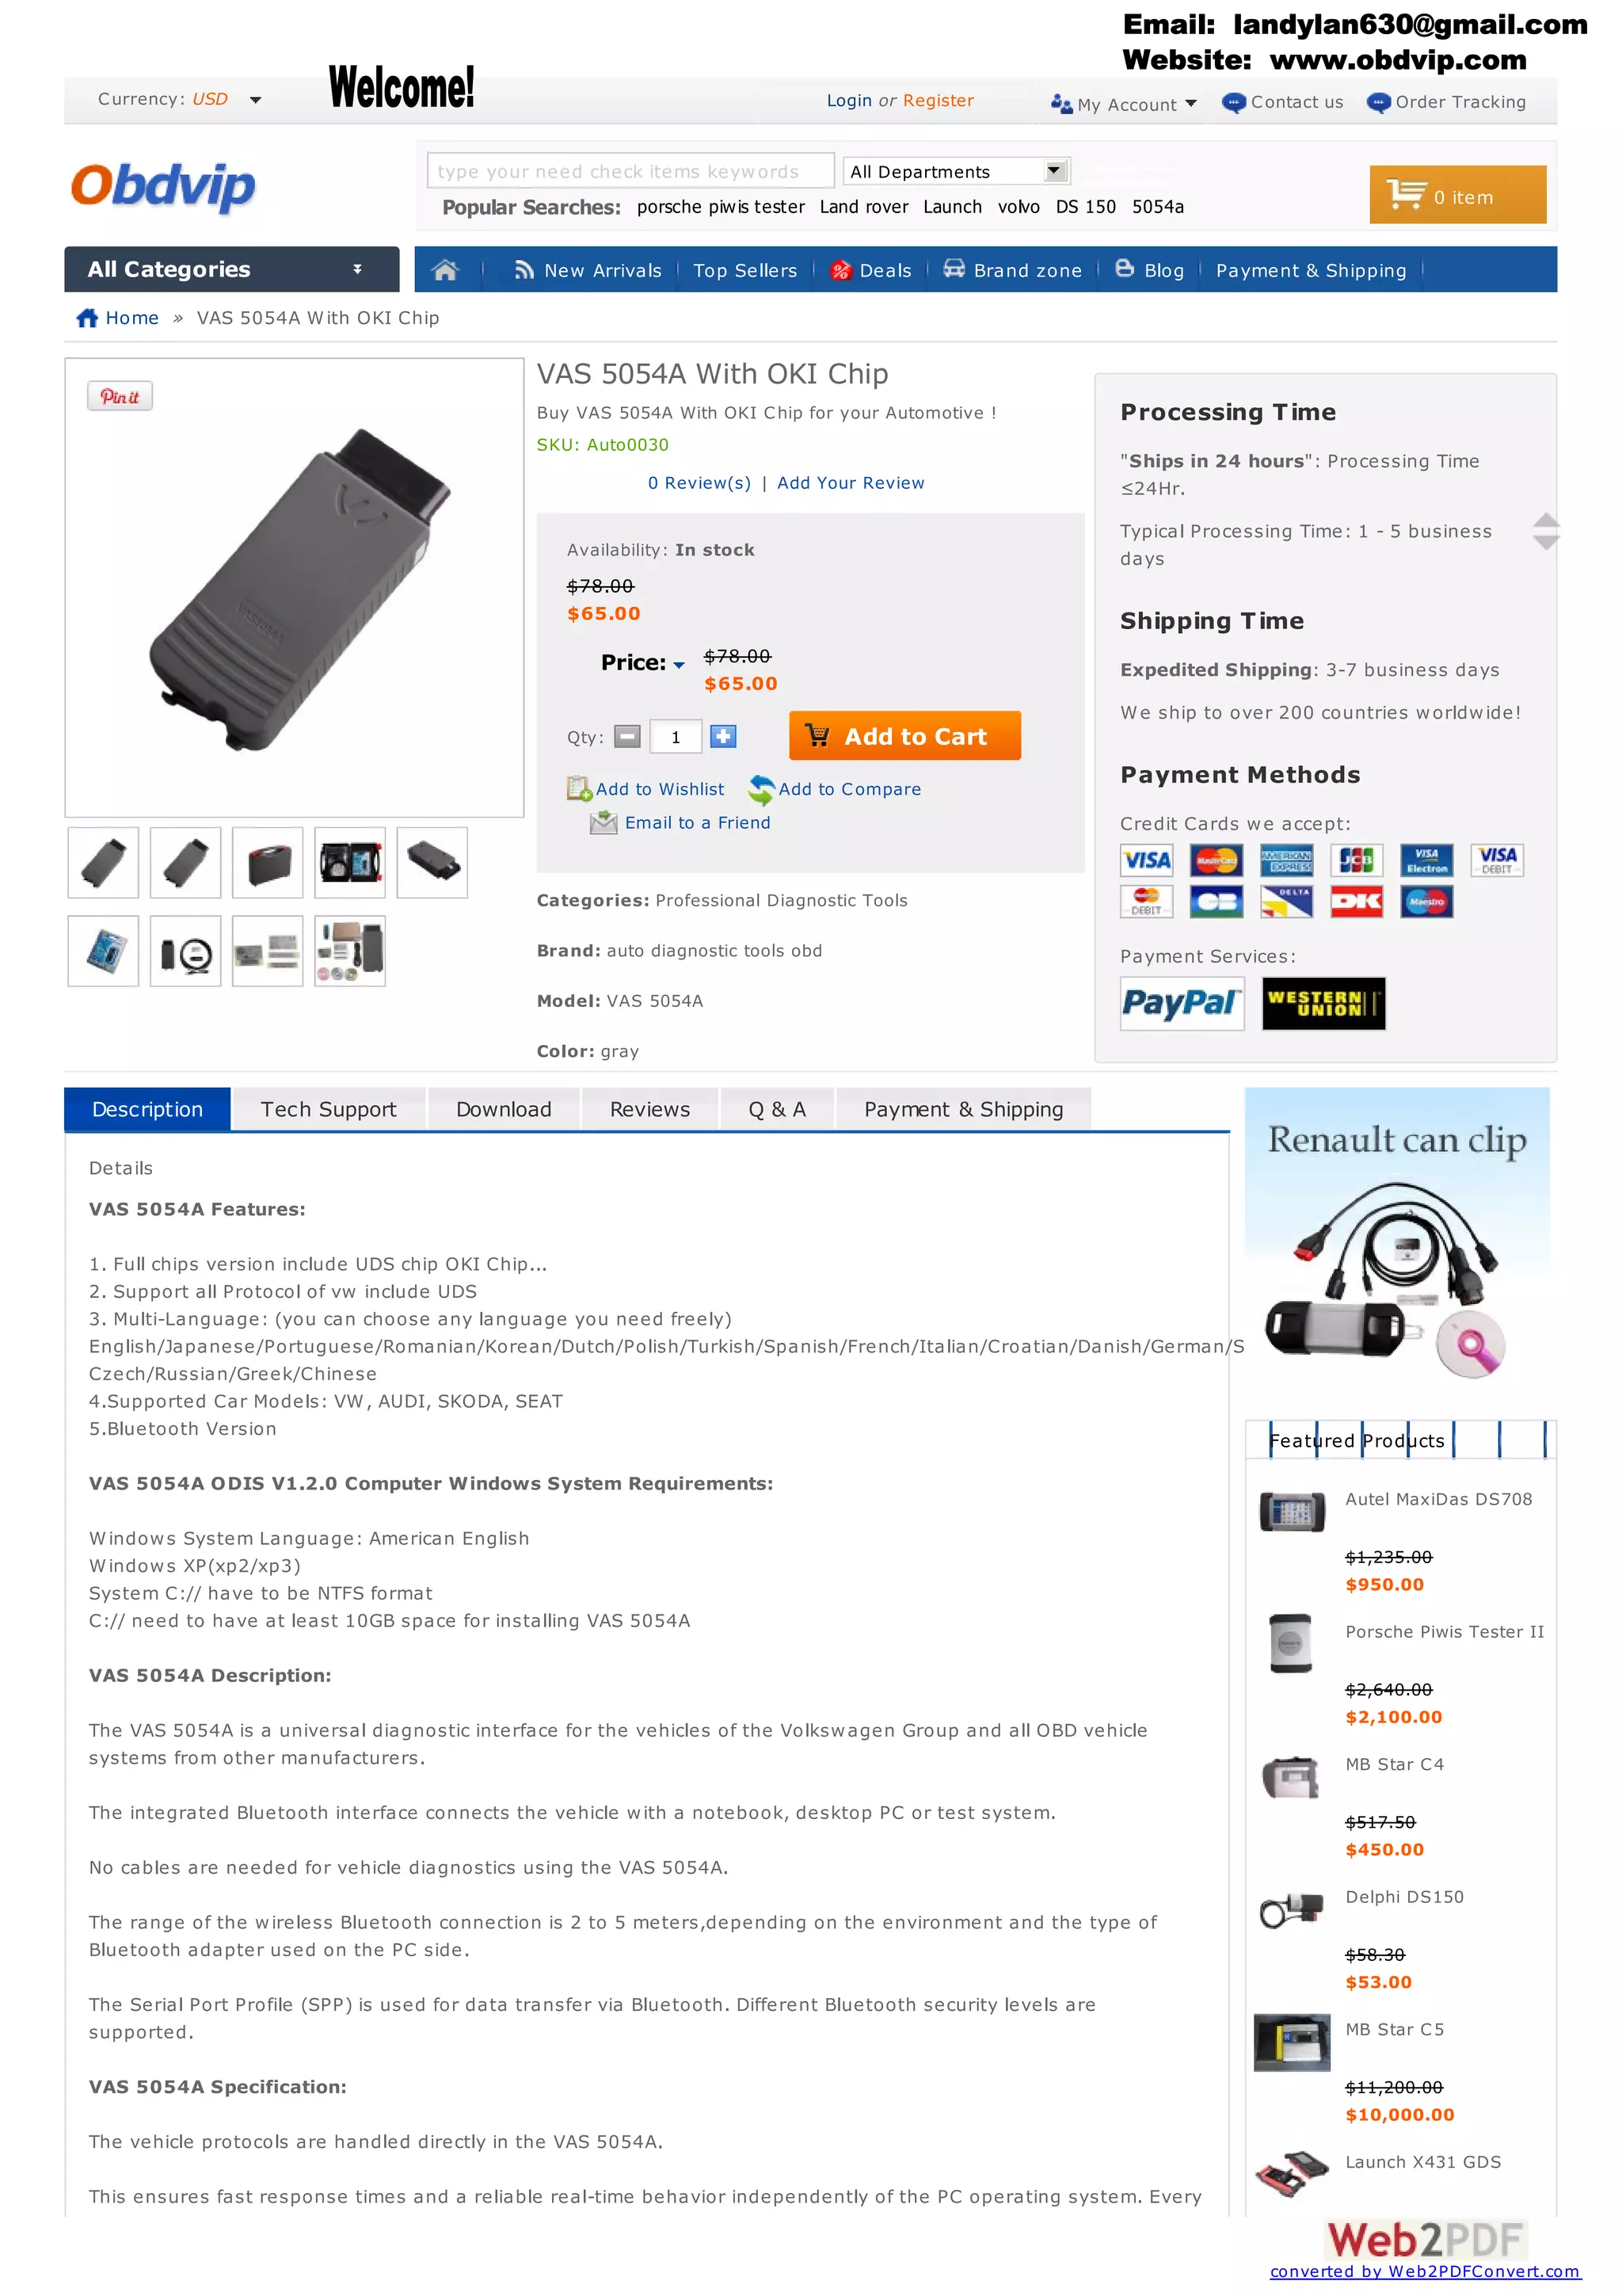The height and width of the screenshot is (2296, 1622).
Task: Switch to the Tech Support tab
Action: [x=329, y=1109]
